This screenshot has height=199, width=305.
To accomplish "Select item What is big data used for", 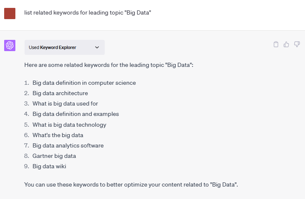I will [x=65, y=103].
